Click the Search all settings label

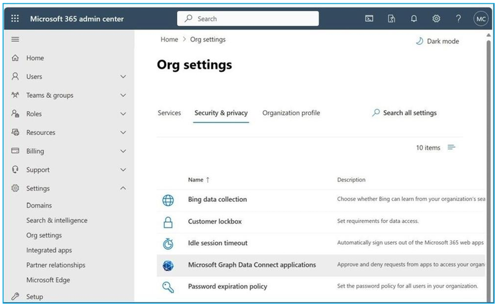[x=410, y=113]
